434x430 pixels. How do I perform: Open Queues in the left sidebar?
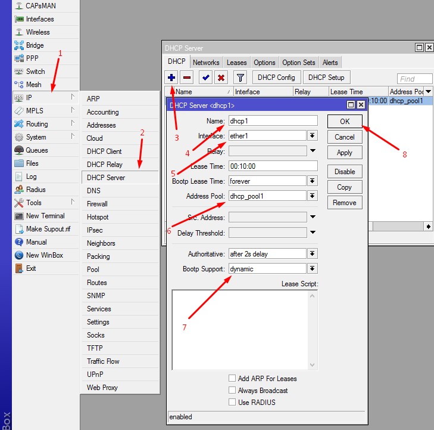point(36,150)
